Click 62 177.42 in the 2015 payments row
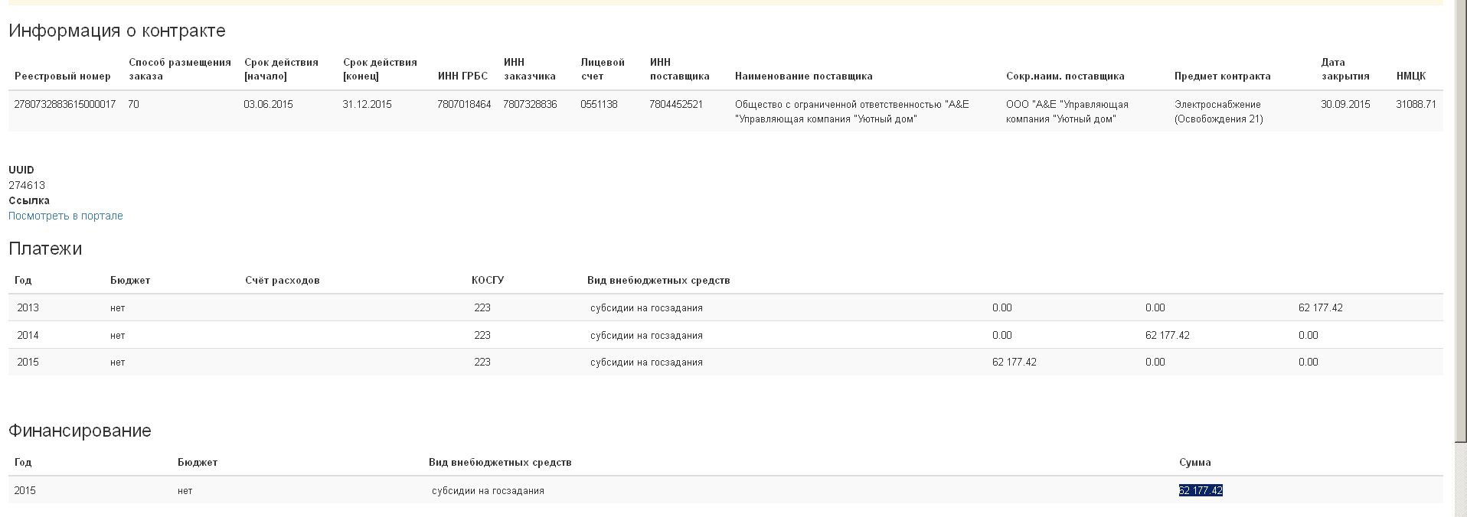Viewport: 1467px width, 517px height. [x=1014, y=362]
